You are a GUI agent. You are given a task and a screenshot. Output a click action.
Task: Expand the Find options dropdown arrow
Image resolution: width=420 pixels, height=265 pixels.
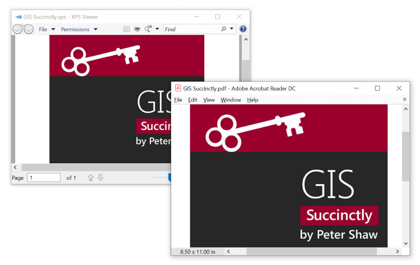pos(232,29)
